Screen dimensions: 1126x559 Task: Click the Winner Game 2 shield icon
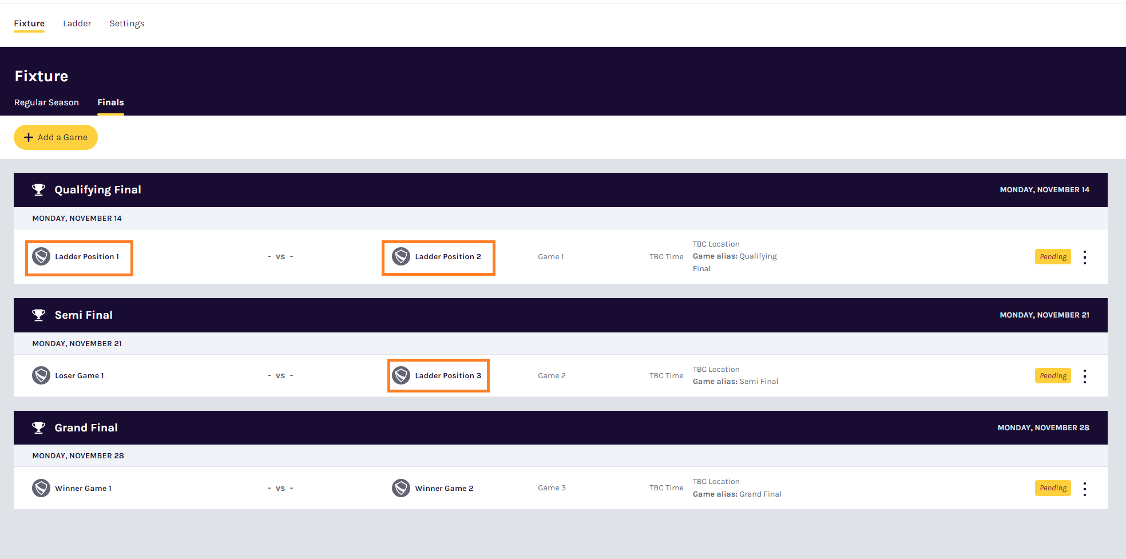pyautogui.click(x=401, y=488)
